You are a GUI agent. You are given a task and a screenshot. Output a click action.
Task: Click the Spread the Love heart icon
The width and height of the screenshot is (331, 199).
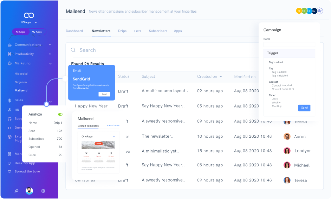pos(9,171)
